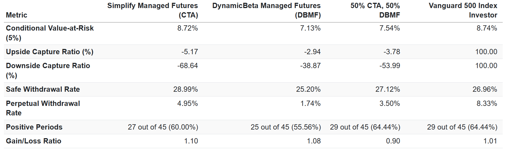This screenshot has width=506, height=149.
Task: Click the Metric column header
Action: tap(17, 15)
